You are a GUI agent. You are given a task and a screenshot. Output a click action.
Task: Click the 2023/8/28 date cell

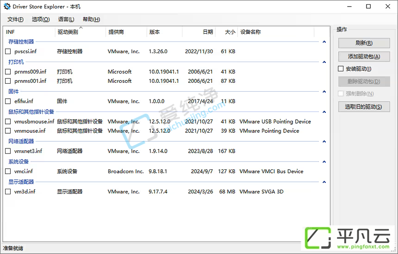point(200,151)
